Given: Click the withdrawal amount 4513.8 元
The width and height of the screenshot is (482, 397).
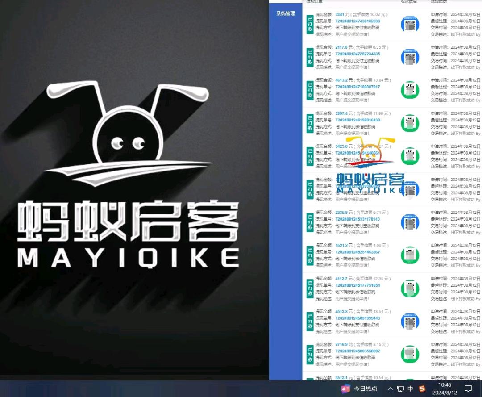Looking at the screenshot, I should (344, 312).
